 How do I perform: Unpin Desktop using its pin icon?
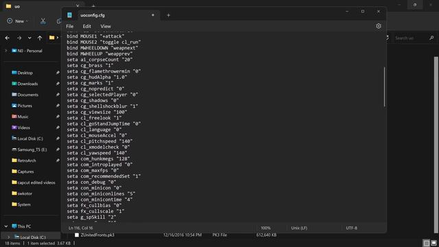(x=58, y=73)
